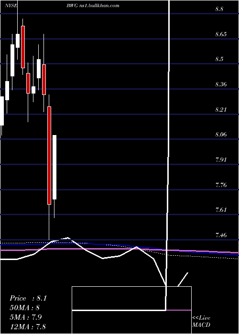Click the 7.76 price axis label

point(221,185)
